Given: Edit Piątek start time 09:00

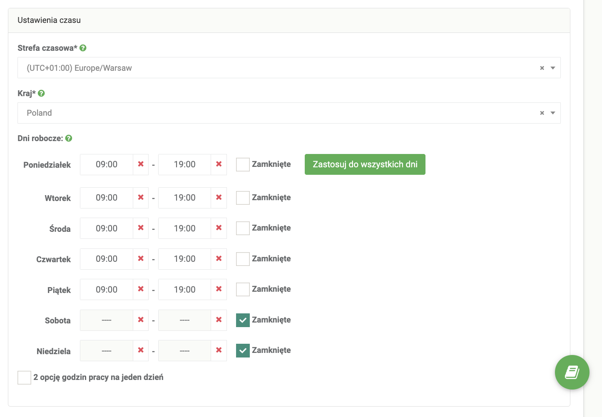Looking at the screenshot, I should pyautogui.click(x=107, y=289).
